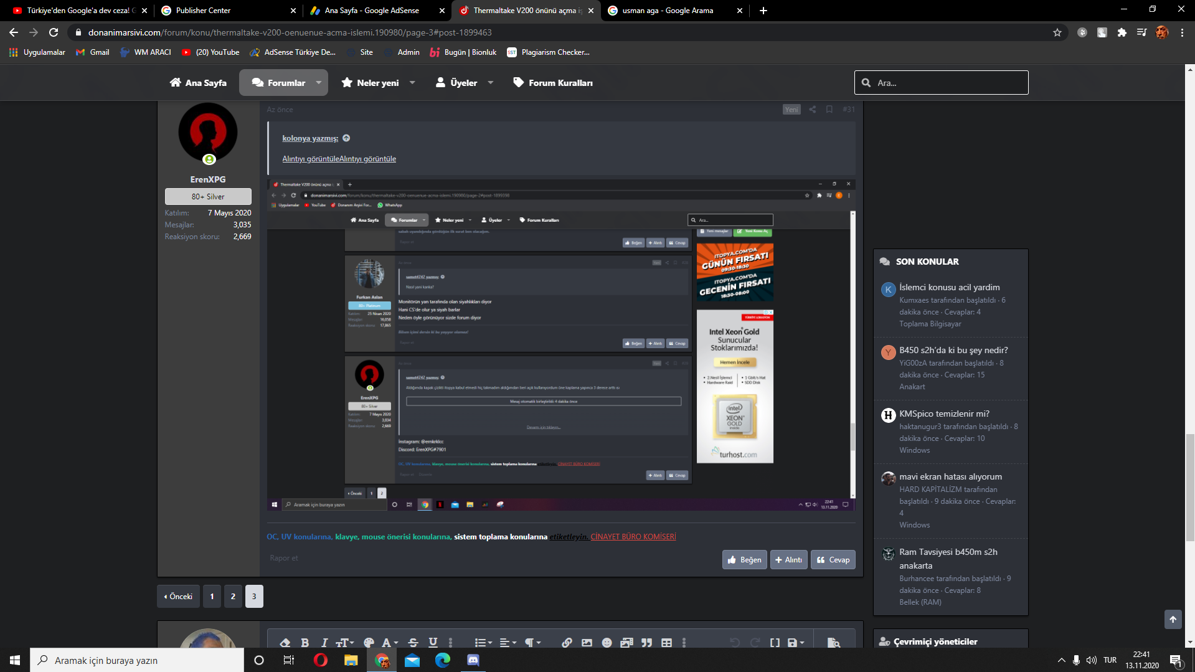Toggle strikethrough formatting in editor
Image resolution: width=1195 pixels, height=672 pixels.
pyautogui.click(x=413, y=642)
